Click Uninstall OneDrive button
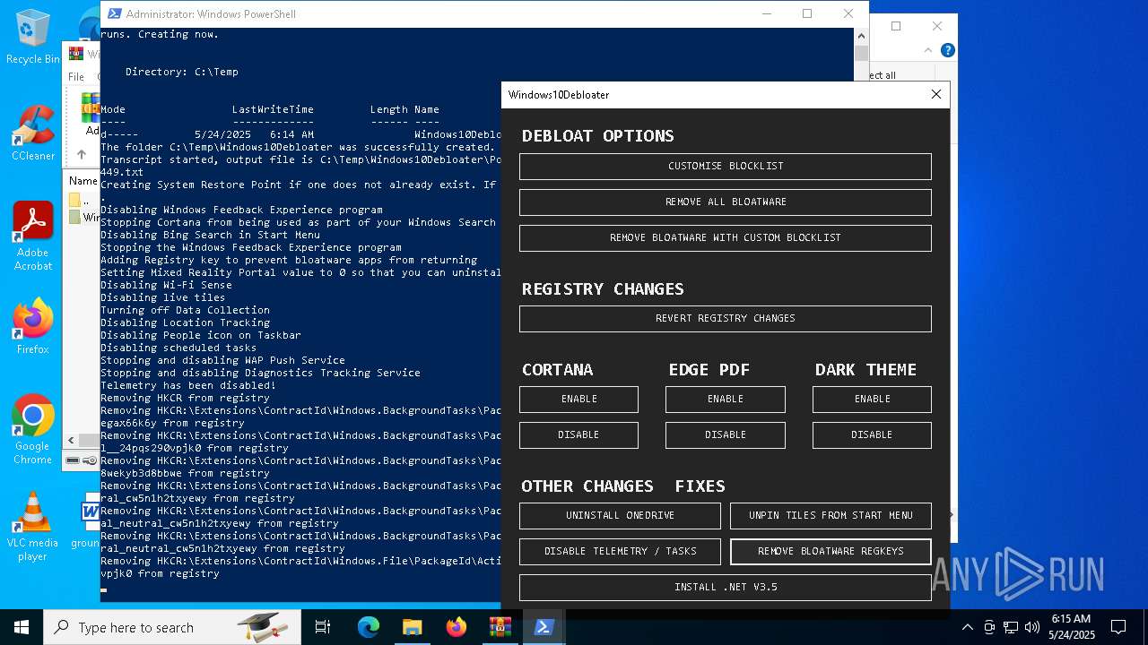This screenshot has width=1148, height=645. [x=620, y=515]
